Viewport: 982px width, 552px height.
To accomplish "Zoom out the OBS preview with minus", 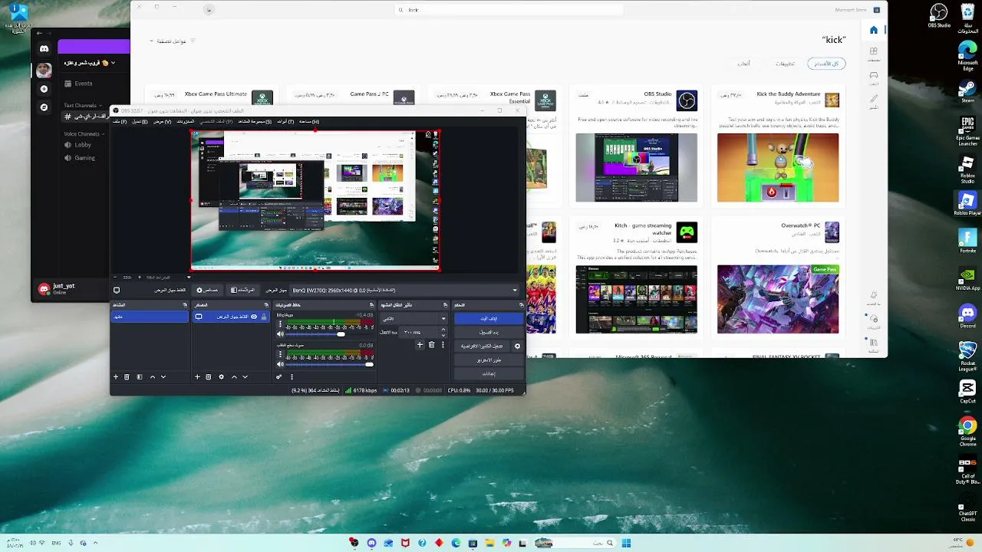I will [115, 278].
